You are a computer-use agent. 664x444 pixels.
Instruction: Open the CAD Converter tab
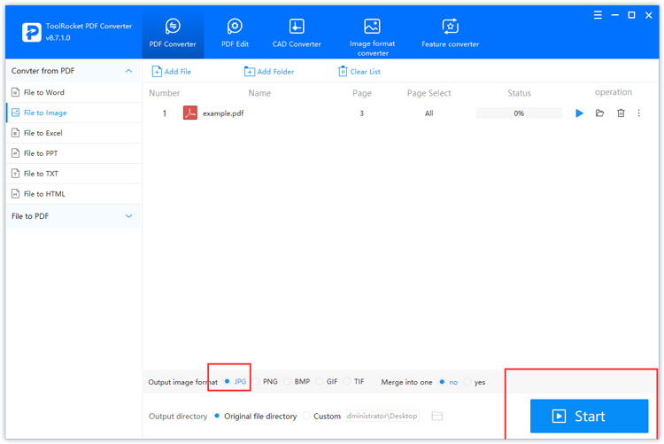[297, 33]
